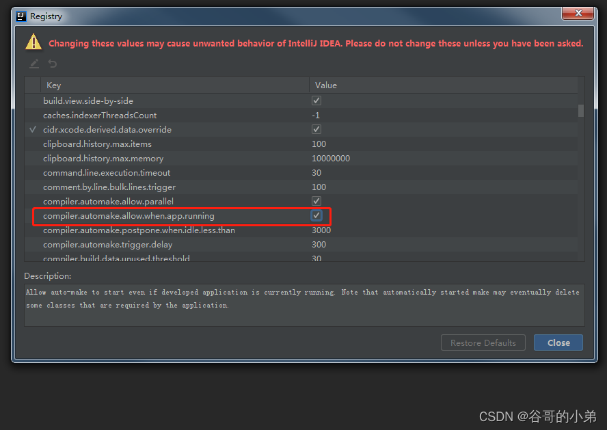This screenshot has height=430, width=607.
Task: Click the warning triangle icon
Action: pos(33,42)
